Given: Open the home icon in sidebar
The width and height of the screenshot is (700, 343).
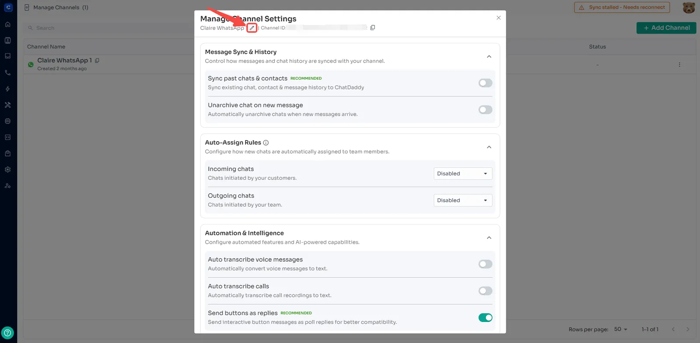Looking at the screenshot, I should click(8, 24).
